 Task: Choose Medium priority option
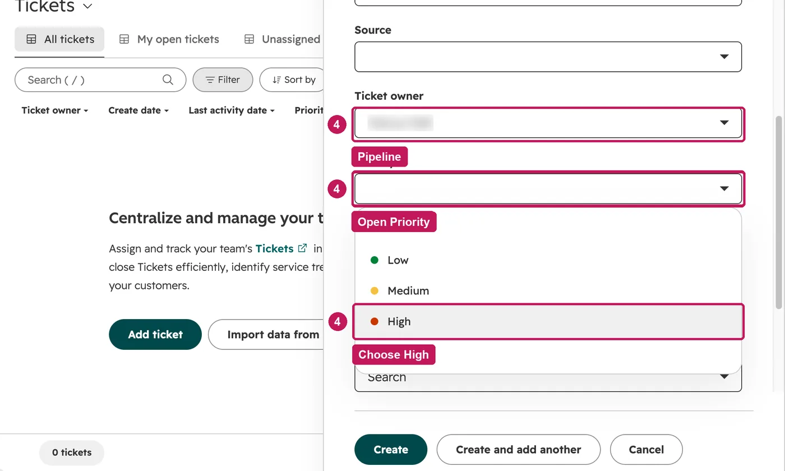click(548, 291)
